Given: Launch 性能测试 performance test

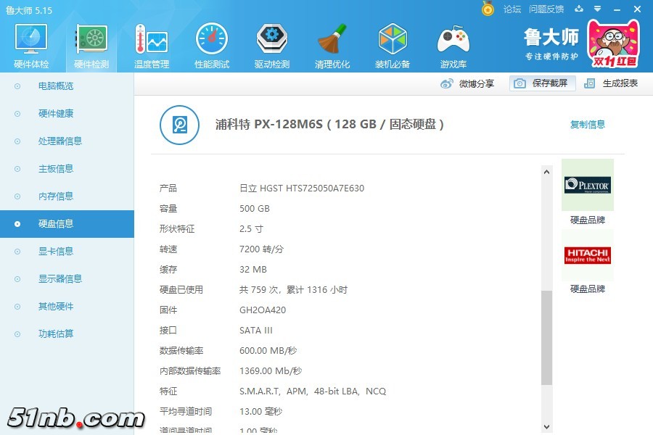Looking at the screenshot, I should click(212, 46).
